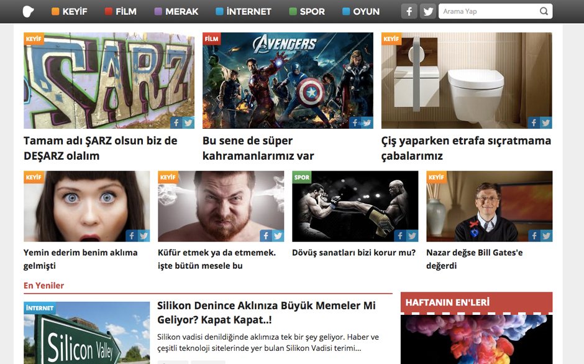The width and height of the screenshot is (584, 364).
Task: Share the Bill Gates article on Facebook
Action: click(x=533, y=236)
